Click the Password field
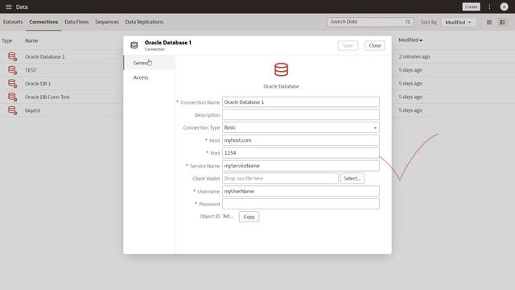The width and height of the screenshot is (515, 290). tap(301, 204)
